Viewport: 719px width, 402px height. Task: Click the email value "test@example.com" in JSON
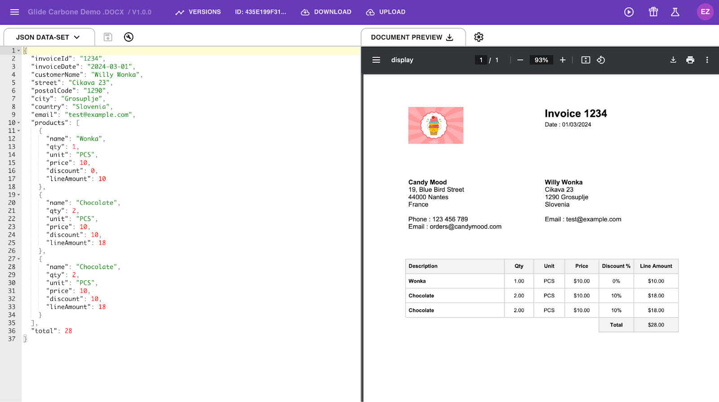coord(98,115)
